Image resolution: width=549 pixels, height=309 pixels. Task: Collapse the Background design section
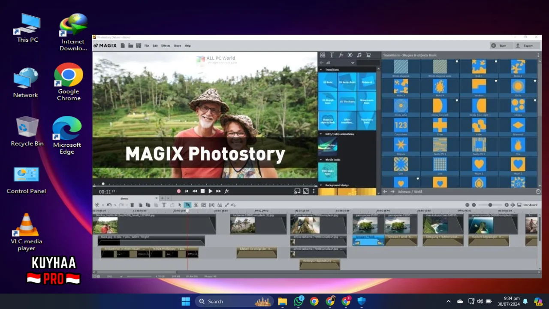[x=321, y=185]
